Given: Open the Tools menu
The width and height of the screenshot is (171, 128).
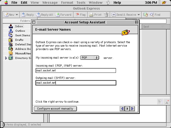Looking at the screenshot, I should click(x=81, y=2).
